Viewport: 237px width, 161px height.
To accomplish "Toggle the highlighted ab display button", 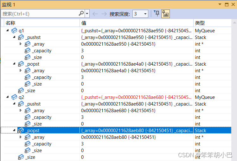I will (165, 14).
